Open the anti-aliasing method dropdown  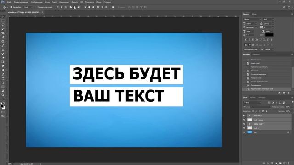pos(269,49)
